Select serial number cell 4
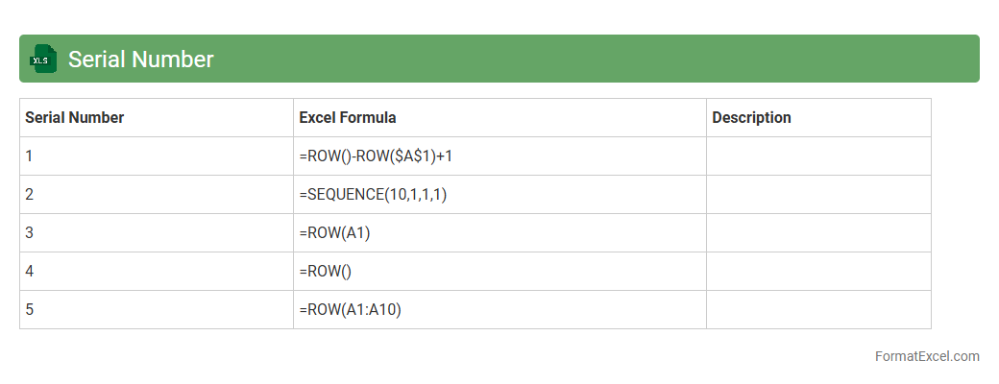Image resolution: width=999 pixels, height=384 pixels. coord(156,272)
